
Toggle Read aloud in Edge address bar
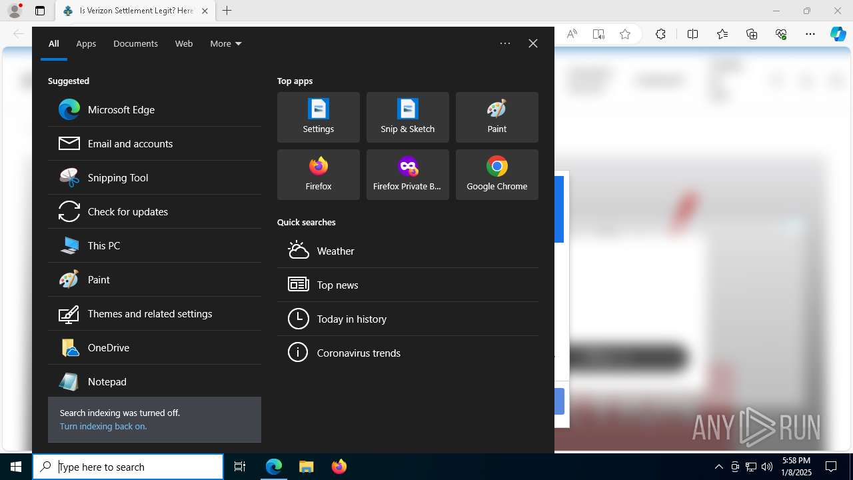[572, 35]
